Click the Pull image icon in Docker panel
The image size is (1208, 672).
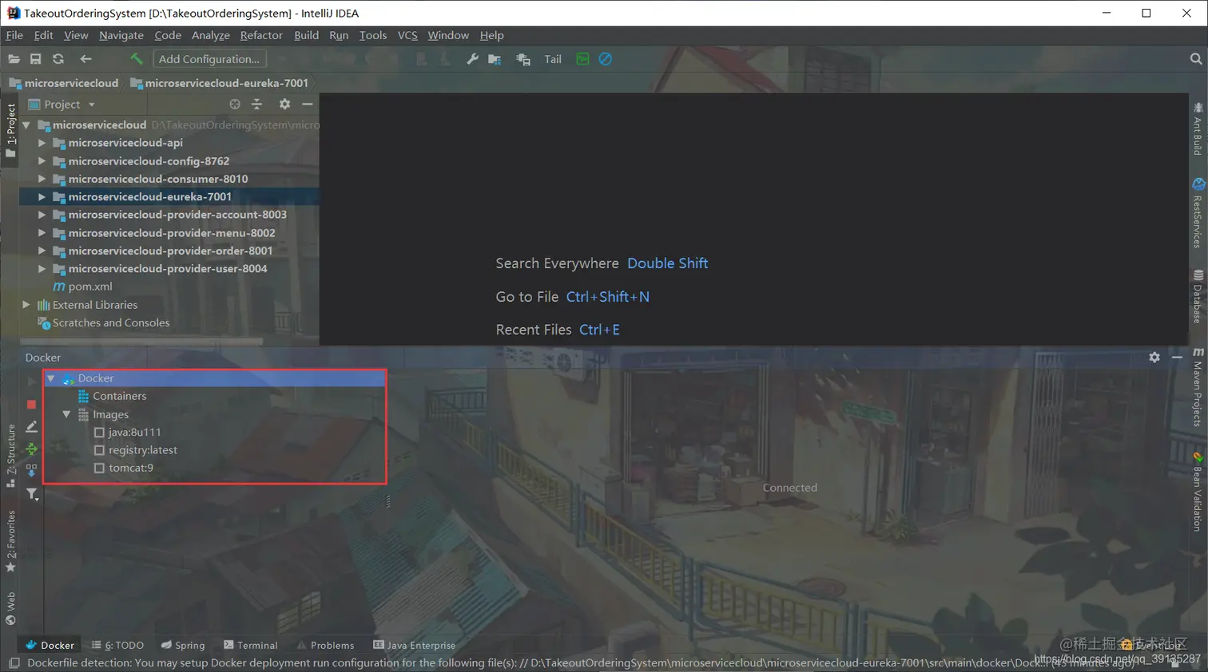[x=32, y=471]
